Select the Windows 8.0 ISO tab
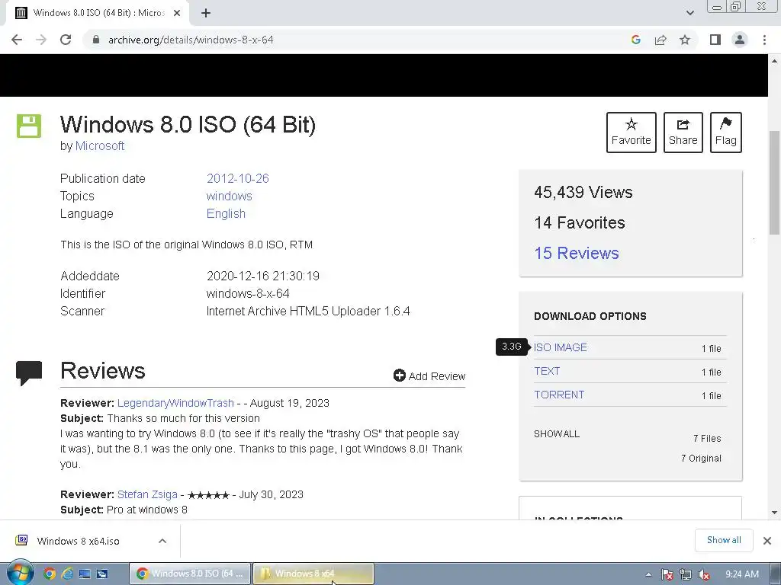Screen dimensions: 781x585 (x=98, y=13)
